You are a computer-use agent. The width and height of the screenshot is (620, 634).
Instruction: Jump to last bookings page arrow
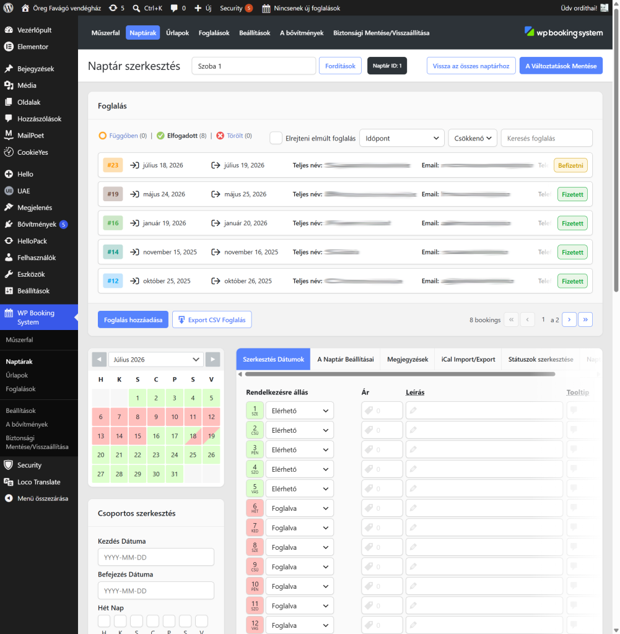(585, 319)
